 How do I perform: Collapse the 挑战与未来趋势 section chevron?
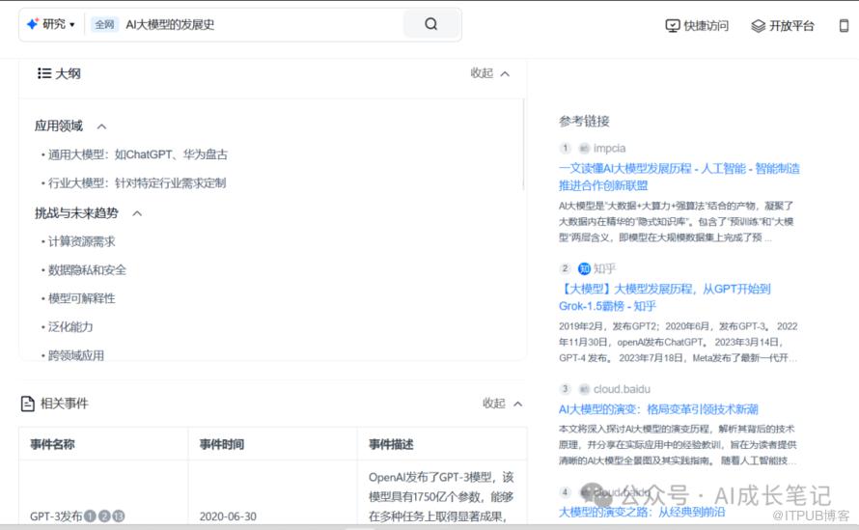pos(137,213)
